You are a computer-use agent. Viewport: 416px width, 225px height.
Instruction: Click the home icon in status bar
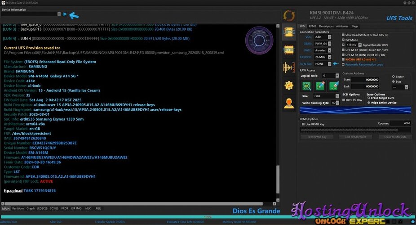[x=412, y=221]
